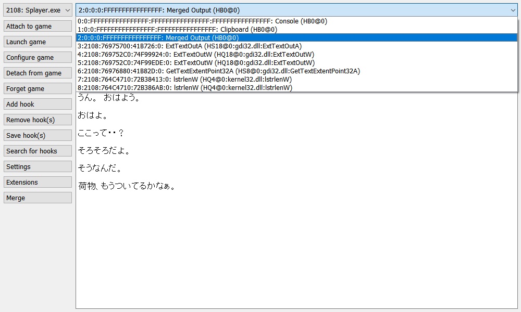
Task: Click Detach from game
Action: (38, 73)
